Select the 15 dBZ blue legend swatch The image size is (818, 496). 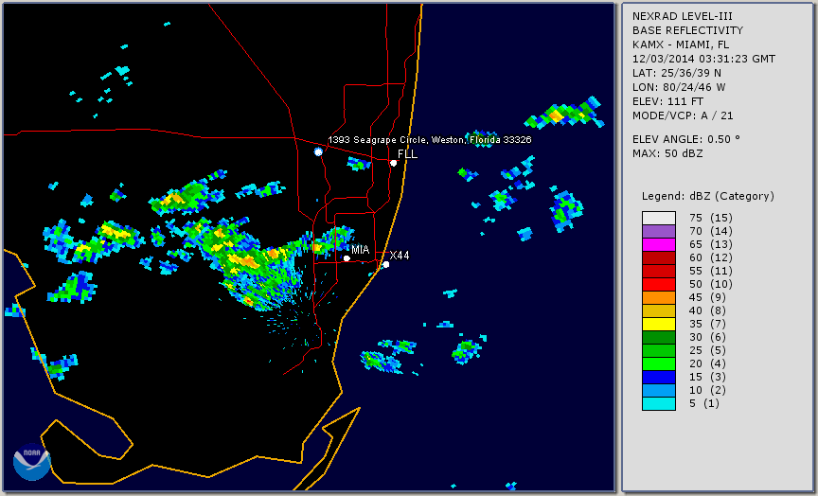click(x=659, y=377)
